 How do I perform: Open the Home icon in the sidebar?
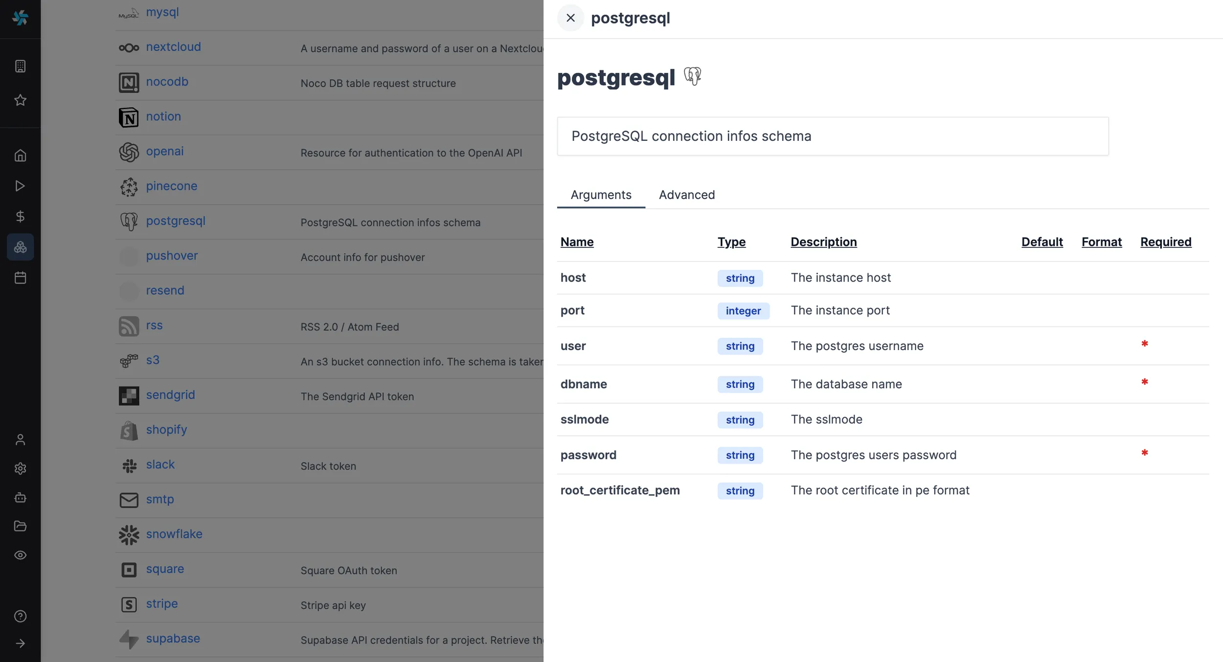tap(20, 155)
